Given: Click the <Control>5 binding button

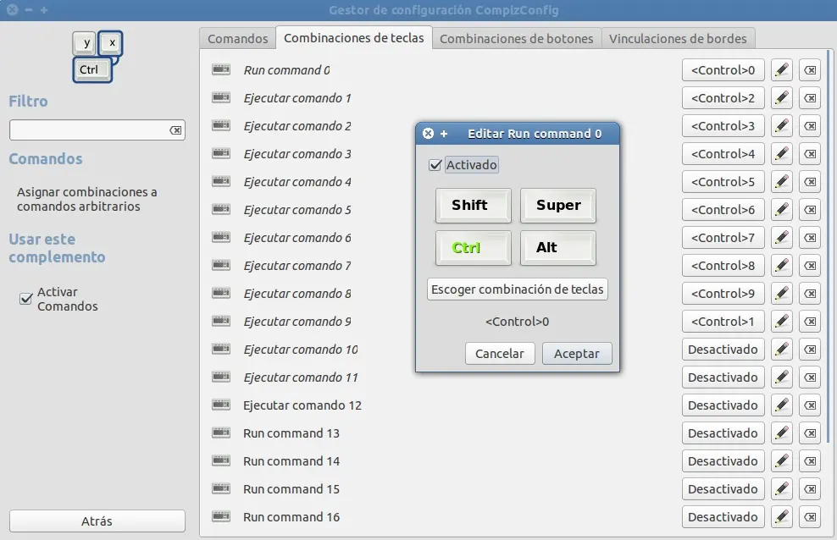Looking at the screenshot, I should click(x=723, y=182).
